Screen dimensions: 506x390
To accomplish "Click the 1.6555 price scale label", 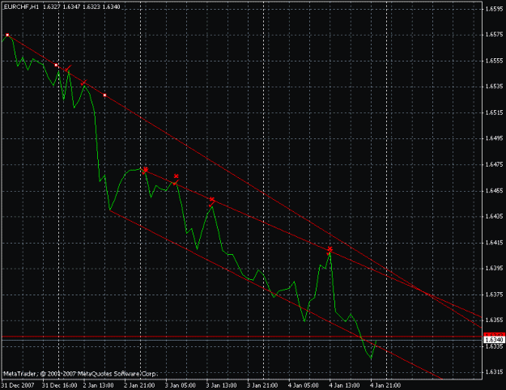I will click(494, 61).
